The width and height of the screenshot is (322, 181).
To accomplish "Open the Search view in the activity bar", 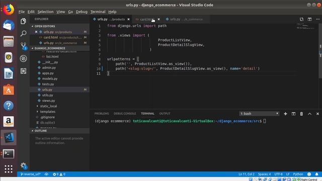I will click(23, 33).
